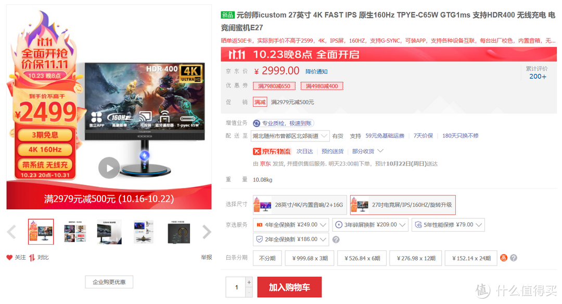
Task: Claim the 满7980减650 coupon
Action: coord(274,86)
